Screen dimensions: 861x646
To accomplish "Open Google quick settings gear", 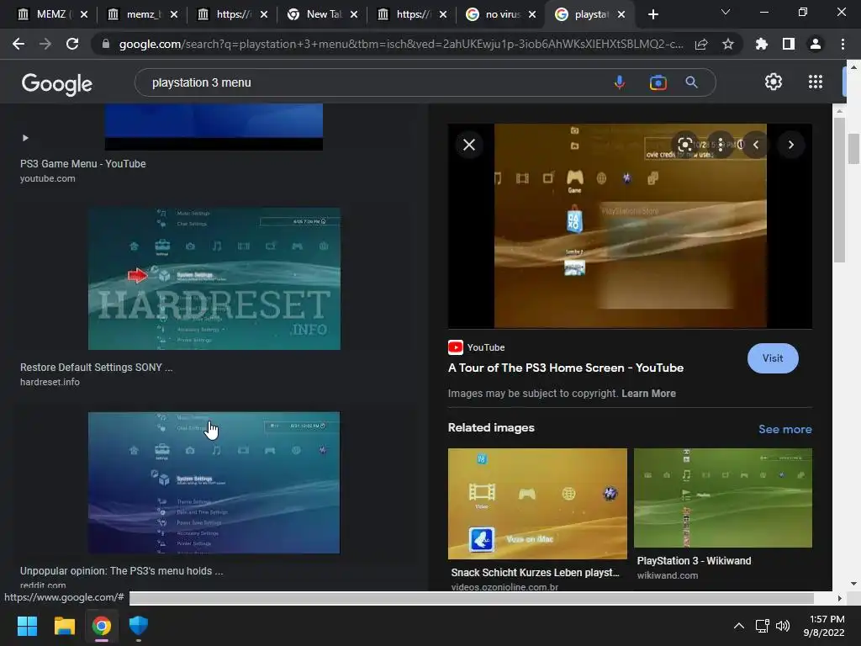I will [x=774, y=82].
